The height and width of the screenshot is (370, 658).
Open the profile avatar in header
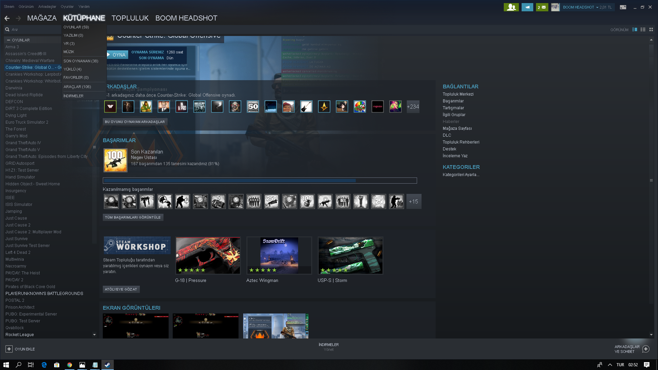pos(555,7)
